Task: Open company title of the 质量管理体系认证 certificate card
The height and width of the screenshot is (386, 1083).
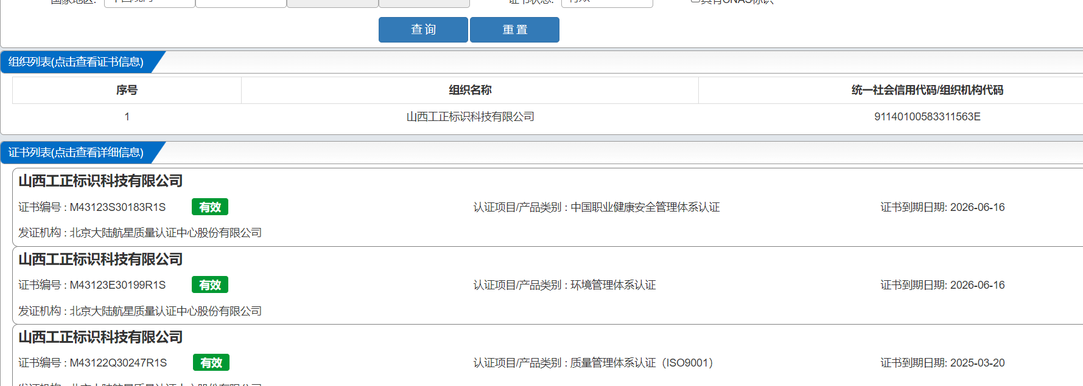Action: click(x=100, y=337)
